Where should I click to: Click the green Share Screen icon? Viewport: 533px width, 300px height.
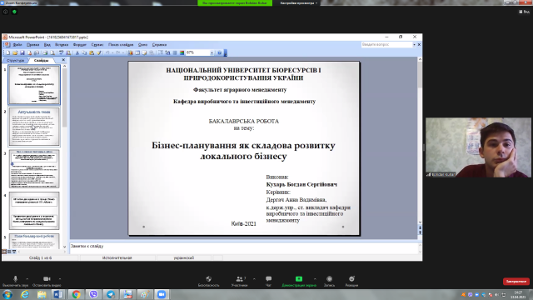pos(299,279)
